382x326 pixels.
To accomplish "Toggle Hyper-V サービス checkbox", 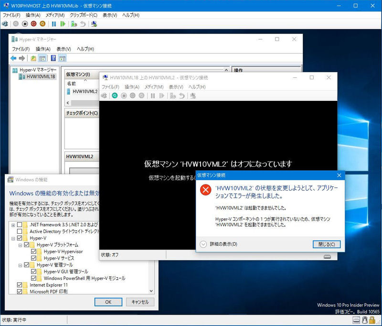I will (x=33, y=258).
